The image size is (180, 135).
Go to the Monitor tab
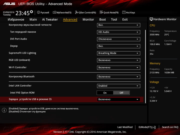[88, 19]
